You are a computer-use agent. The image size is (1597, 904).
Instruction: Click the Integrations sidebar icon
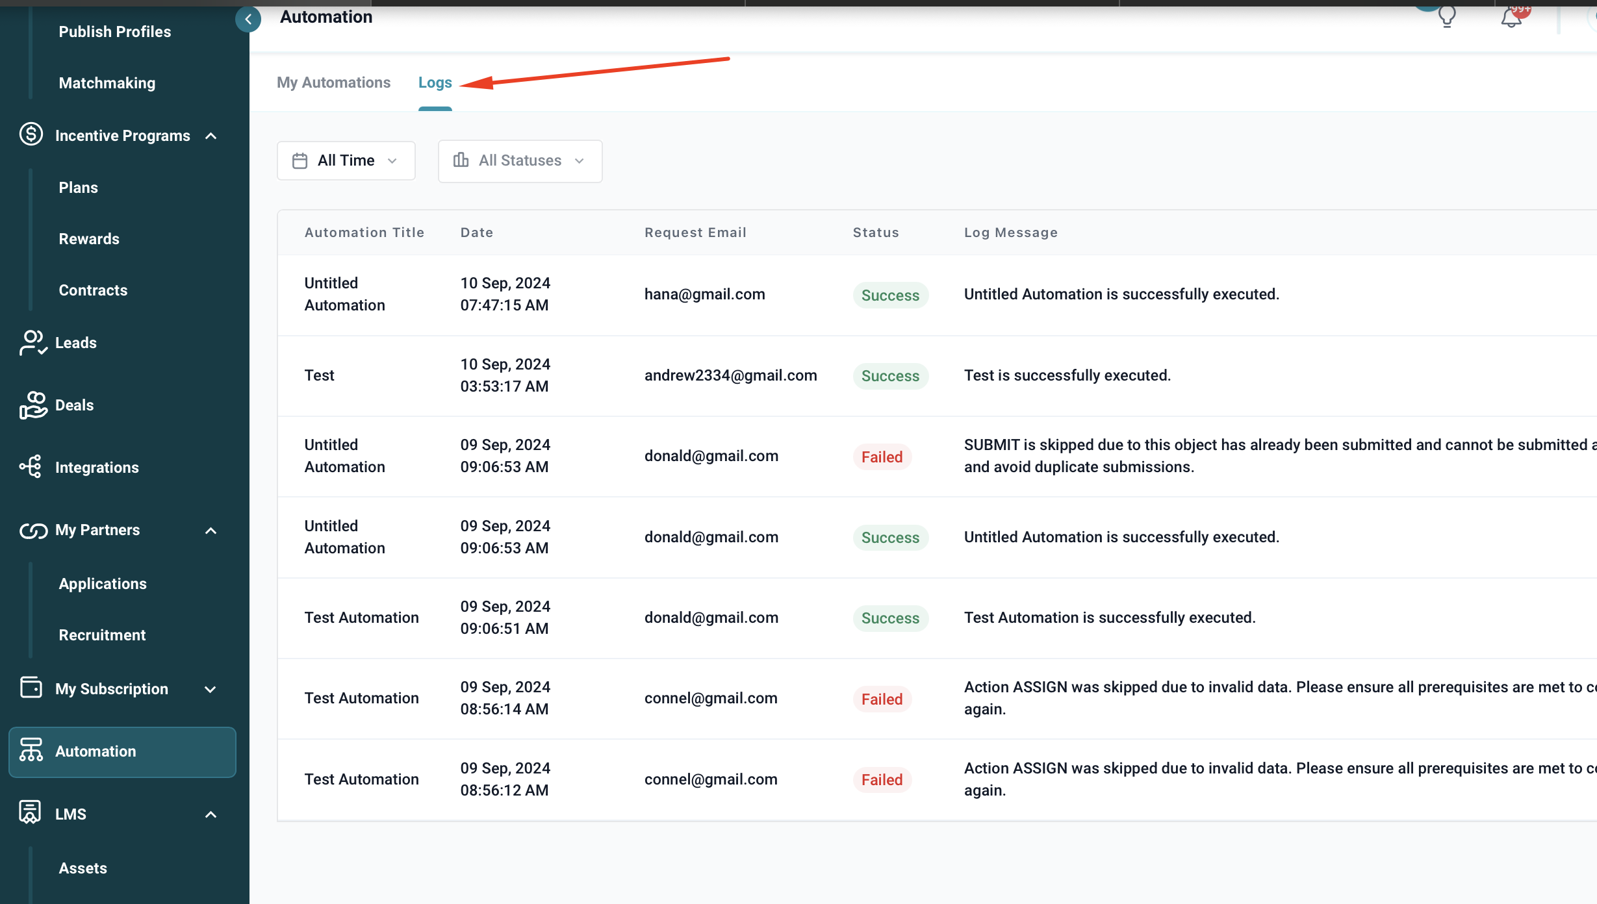(x=31, y=467)
